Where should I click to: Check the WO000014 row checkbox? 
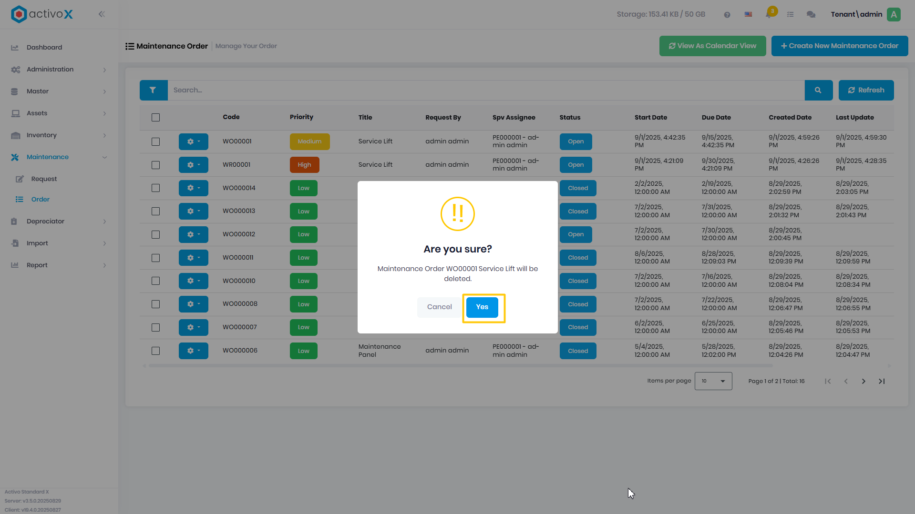pyautogui.click(x=155, y=188)
